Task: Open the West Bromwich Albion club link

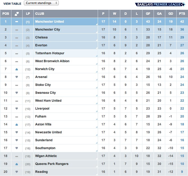Action: coord(52,61)
